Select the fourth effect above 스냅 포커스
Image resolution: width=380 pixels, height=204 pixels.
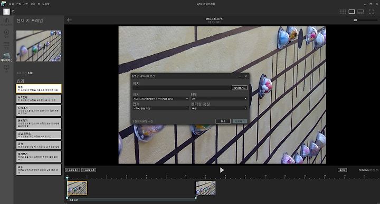(x=39, y=123)
